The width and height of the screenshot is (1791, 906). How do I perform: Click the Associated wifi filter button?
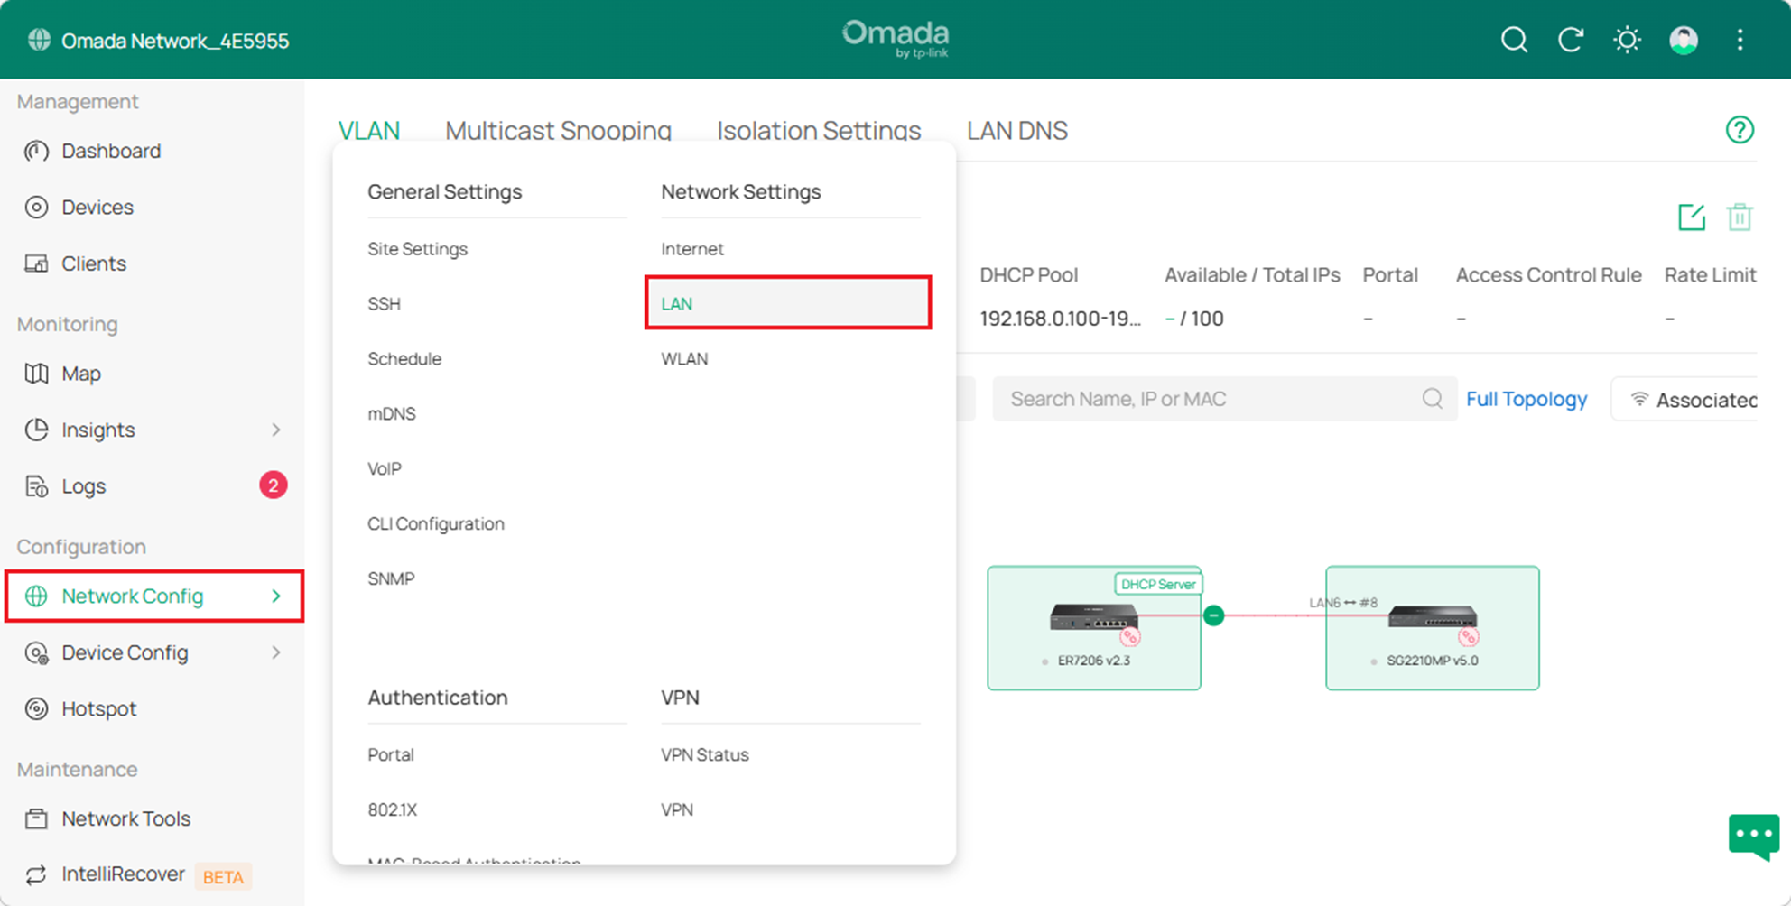coord(1686,399)
